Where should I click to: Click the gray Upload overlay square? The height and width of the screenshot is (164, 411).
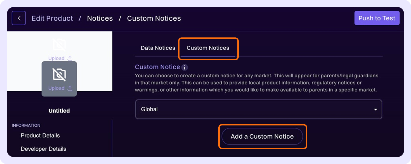(x=59, y=79)
